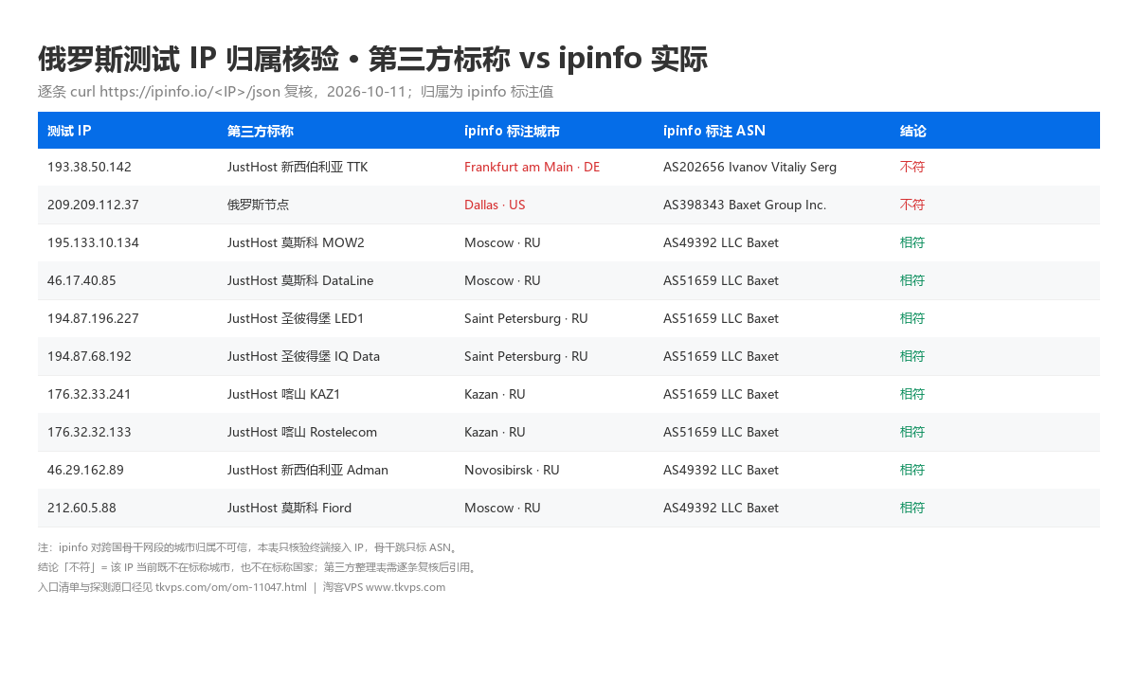This screenshot has width=1137, height=697.
Task: Click AS51659 LLC Baxet in the KAZ1 row
Action: [x=721, y=394]
